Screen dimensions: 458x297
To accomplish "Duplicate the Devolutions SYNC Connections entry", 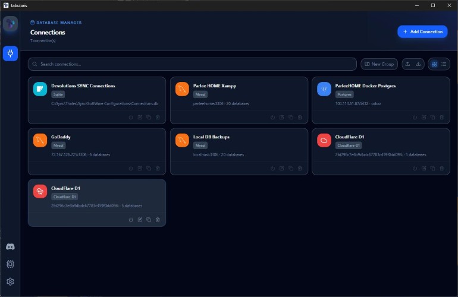I will pos(149,117).
